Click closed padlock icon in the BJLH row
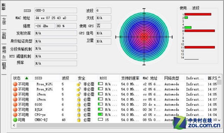 tap(79, 110)
